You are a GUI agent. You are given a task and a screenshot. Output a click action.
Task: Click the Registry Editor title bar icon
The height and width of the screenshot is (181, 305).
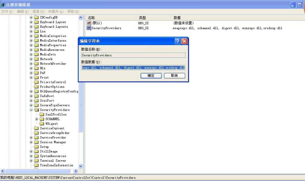2,5
